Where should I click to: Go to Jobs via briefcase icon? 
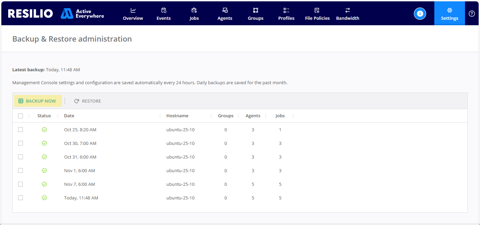tap(194, 10)
